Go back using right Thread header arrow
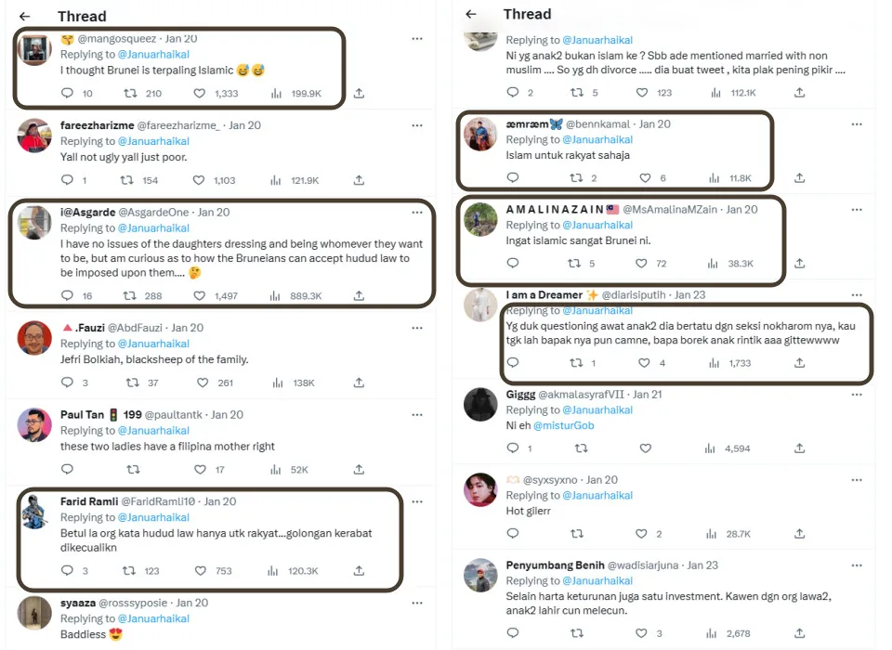 [x=471, y=15]
